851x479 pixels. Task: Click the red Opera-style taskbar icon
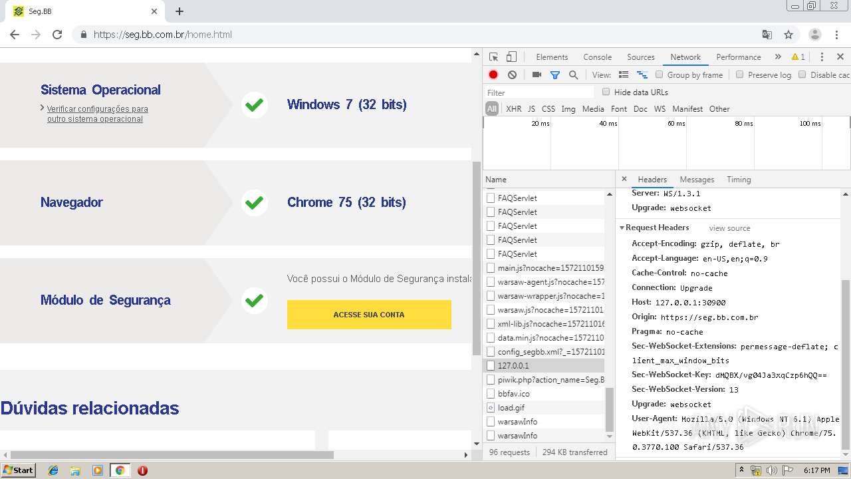[142, 470]
